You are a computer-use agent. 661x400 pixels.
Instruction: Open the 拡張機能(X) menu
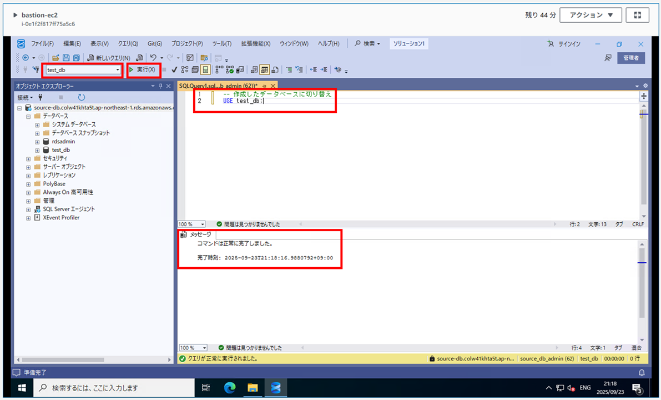click(255, 43)
